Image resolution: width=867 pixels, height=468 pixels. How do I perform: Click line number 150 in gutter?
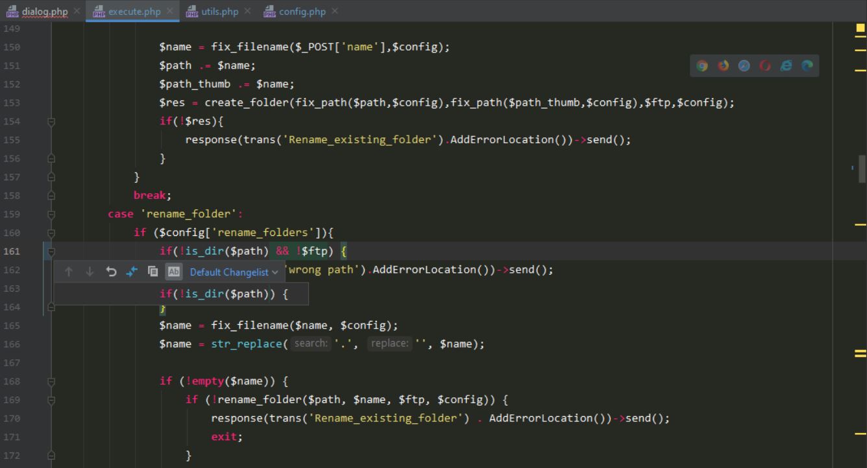coord(12,47)
